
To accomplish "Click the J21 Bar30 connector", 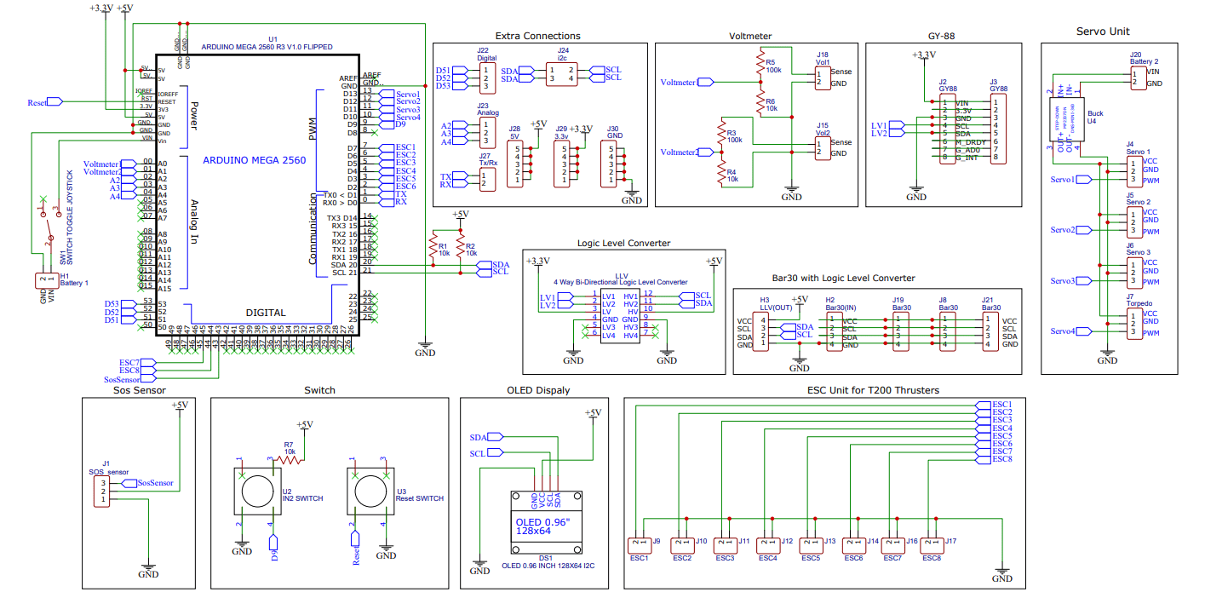I will (x=990, y=332).
